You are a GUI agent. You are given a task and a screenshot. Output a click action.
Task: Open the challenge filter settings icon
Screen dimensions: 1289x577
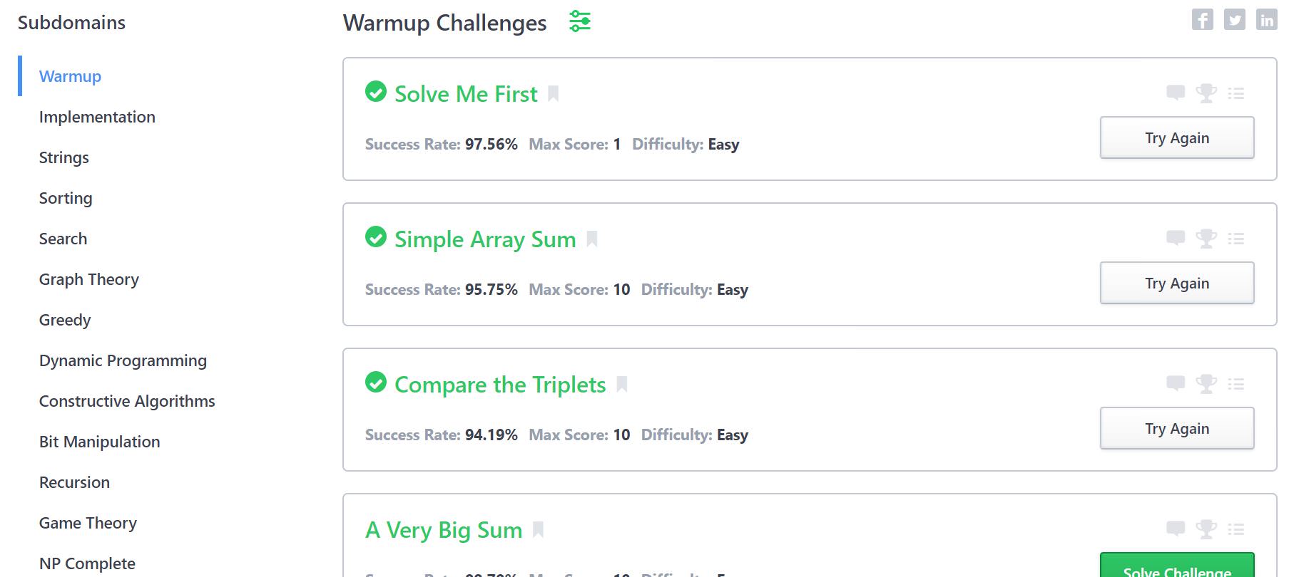tap(580, 21)
